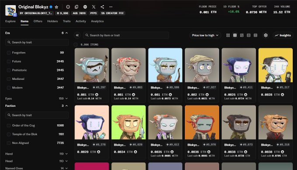The image size is (297, 170).
Task: Check the Temple of the Blok faction
Action: (9, 134)
